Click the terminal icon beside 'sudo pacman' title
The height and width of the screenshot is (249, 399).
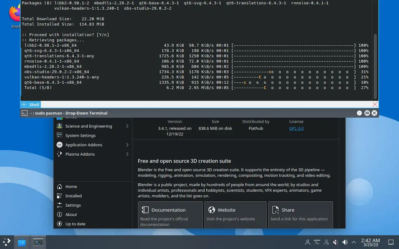[25, 113]
